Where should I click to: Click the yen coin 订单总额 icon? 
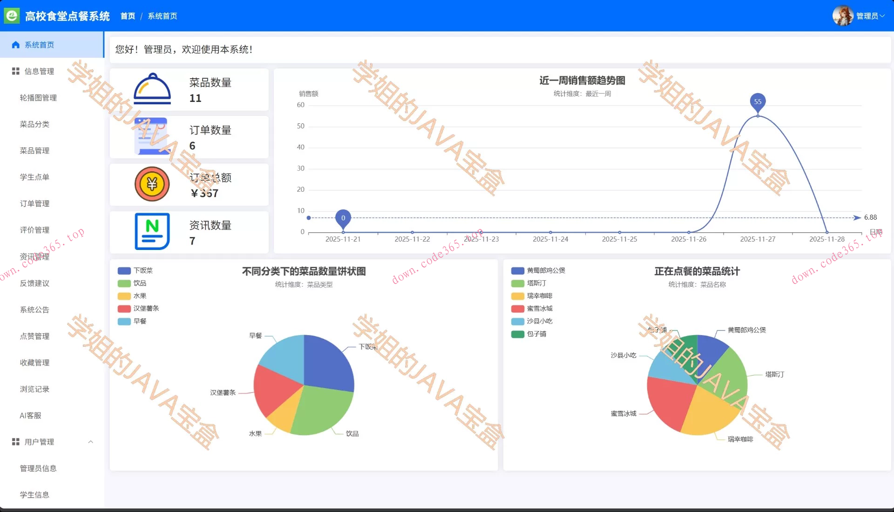(x=152, y=184)
